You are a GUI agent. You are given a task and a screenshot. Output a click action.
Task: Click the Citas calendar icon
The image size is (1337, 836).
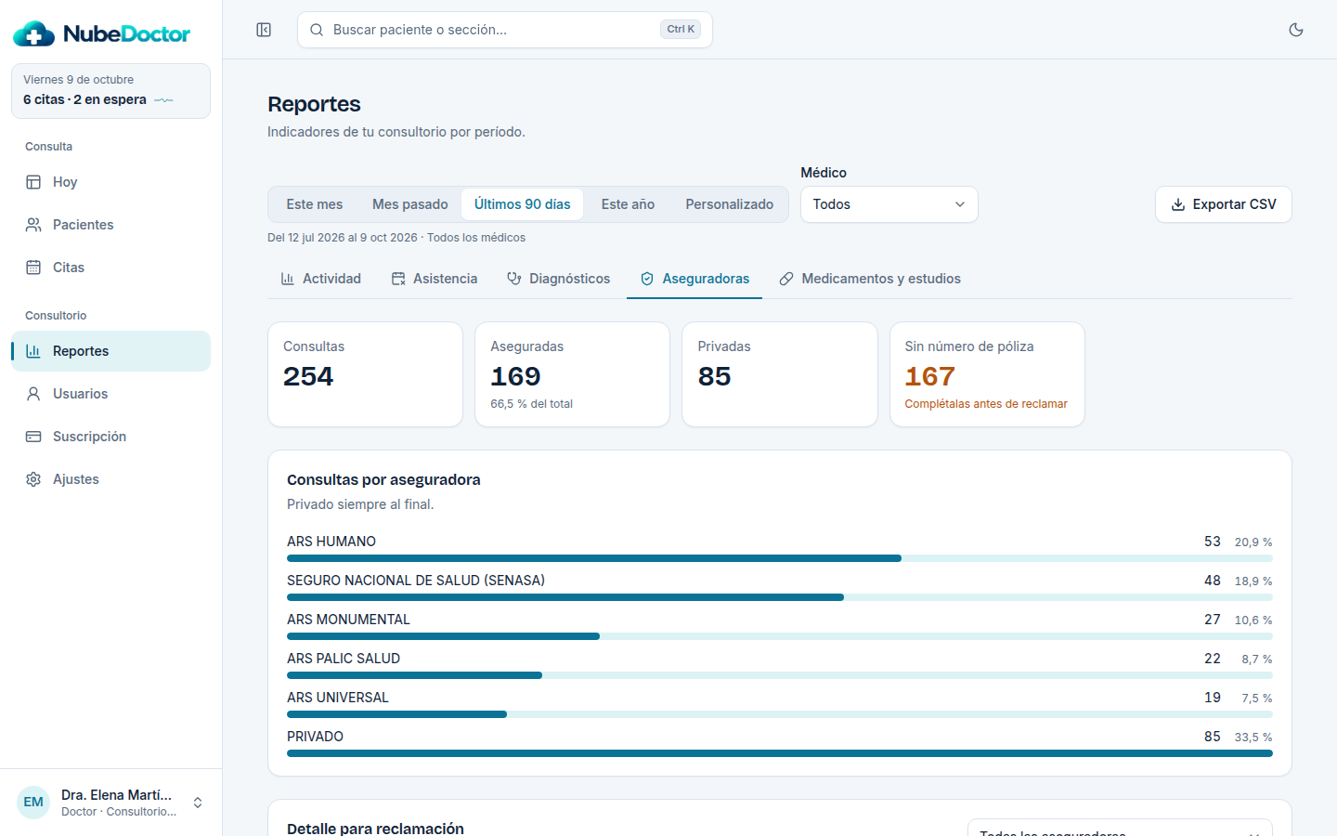(33, 268)
